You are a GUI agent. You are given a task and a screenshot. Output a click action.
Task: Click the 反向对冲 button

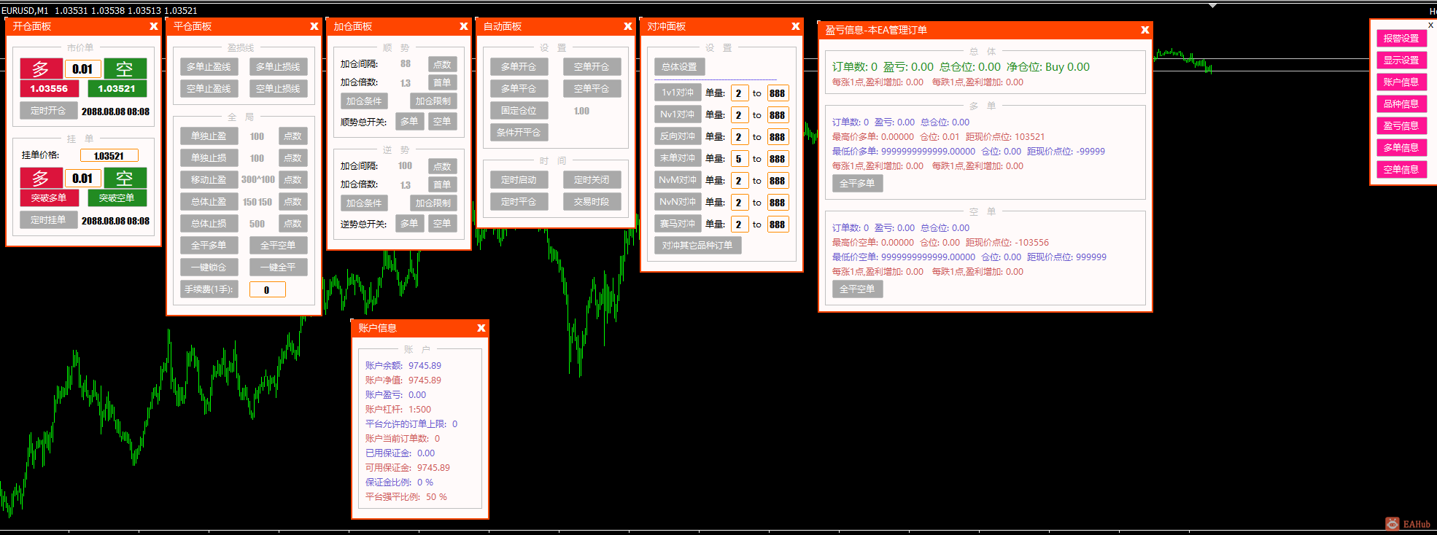[x=678, y=136]
